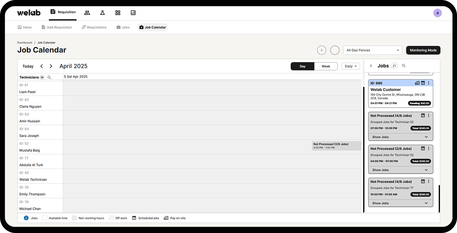Click the Today button

(x=28, y=66)
